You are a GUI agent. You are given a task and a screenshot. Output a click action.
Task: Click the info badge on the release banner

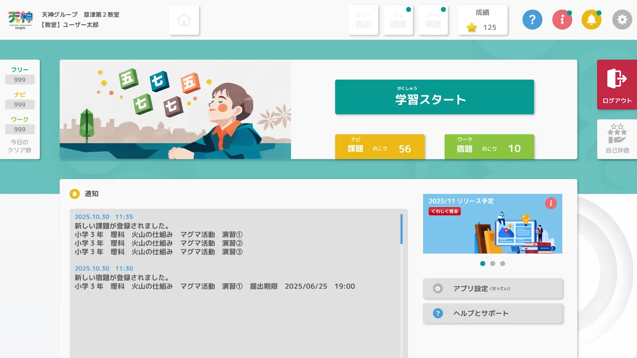pyautogui.click(x=551, y=203)
